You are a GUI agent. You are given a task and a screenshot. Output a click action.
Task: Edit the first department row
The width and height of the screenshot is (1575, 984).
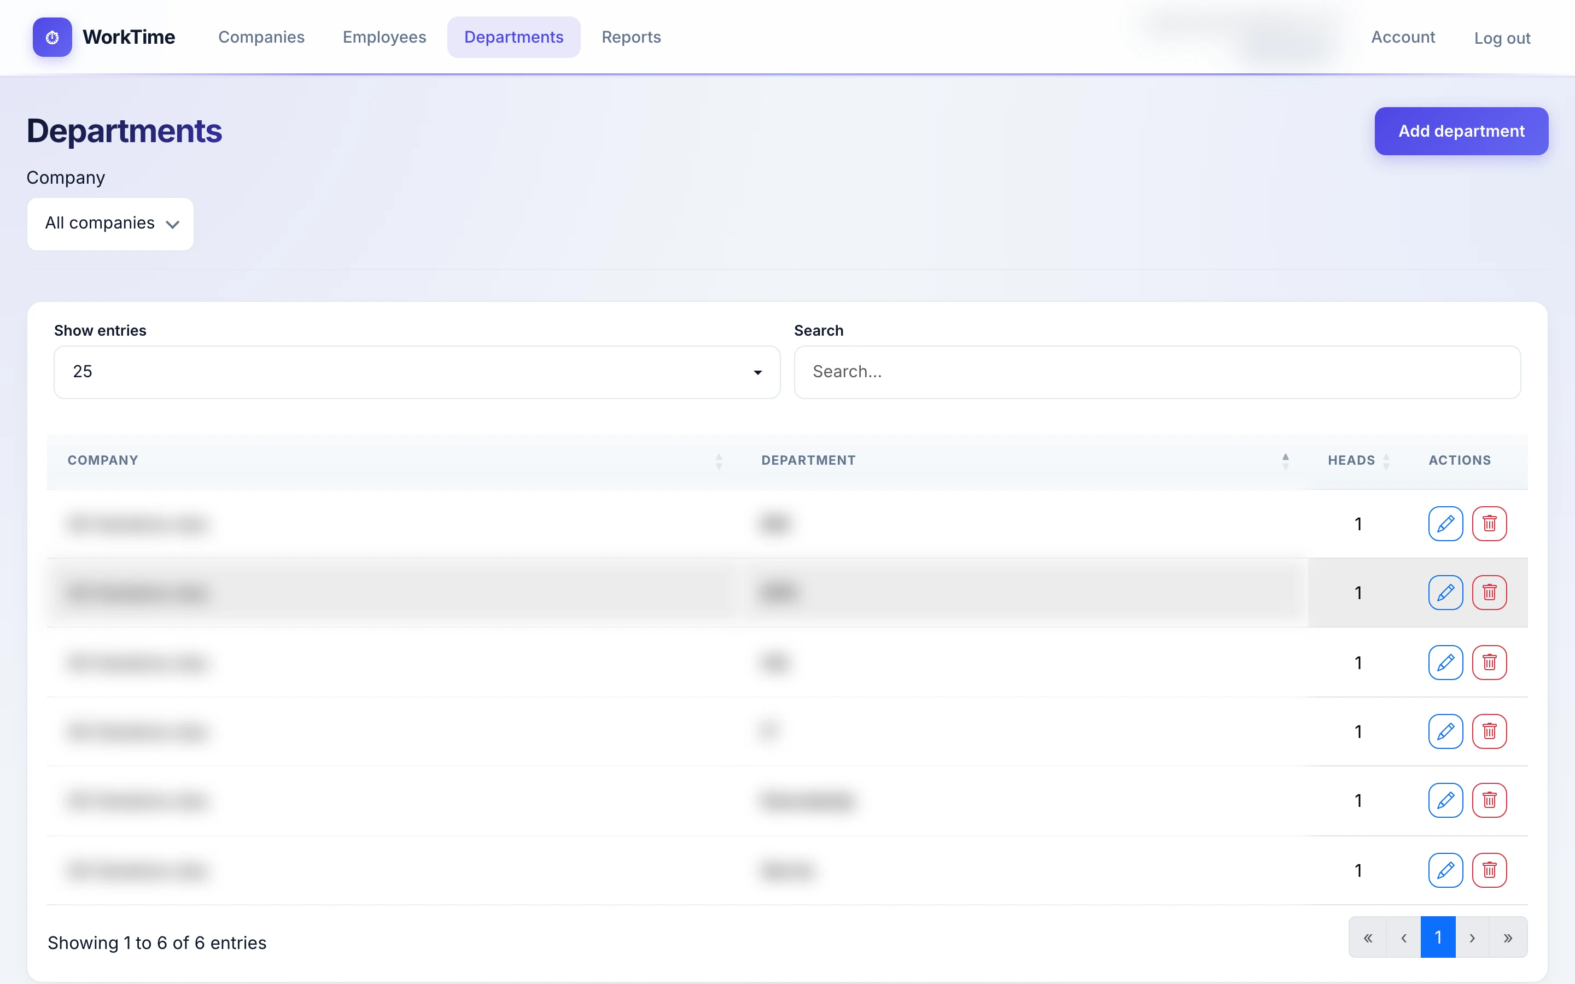point(1445,524)
